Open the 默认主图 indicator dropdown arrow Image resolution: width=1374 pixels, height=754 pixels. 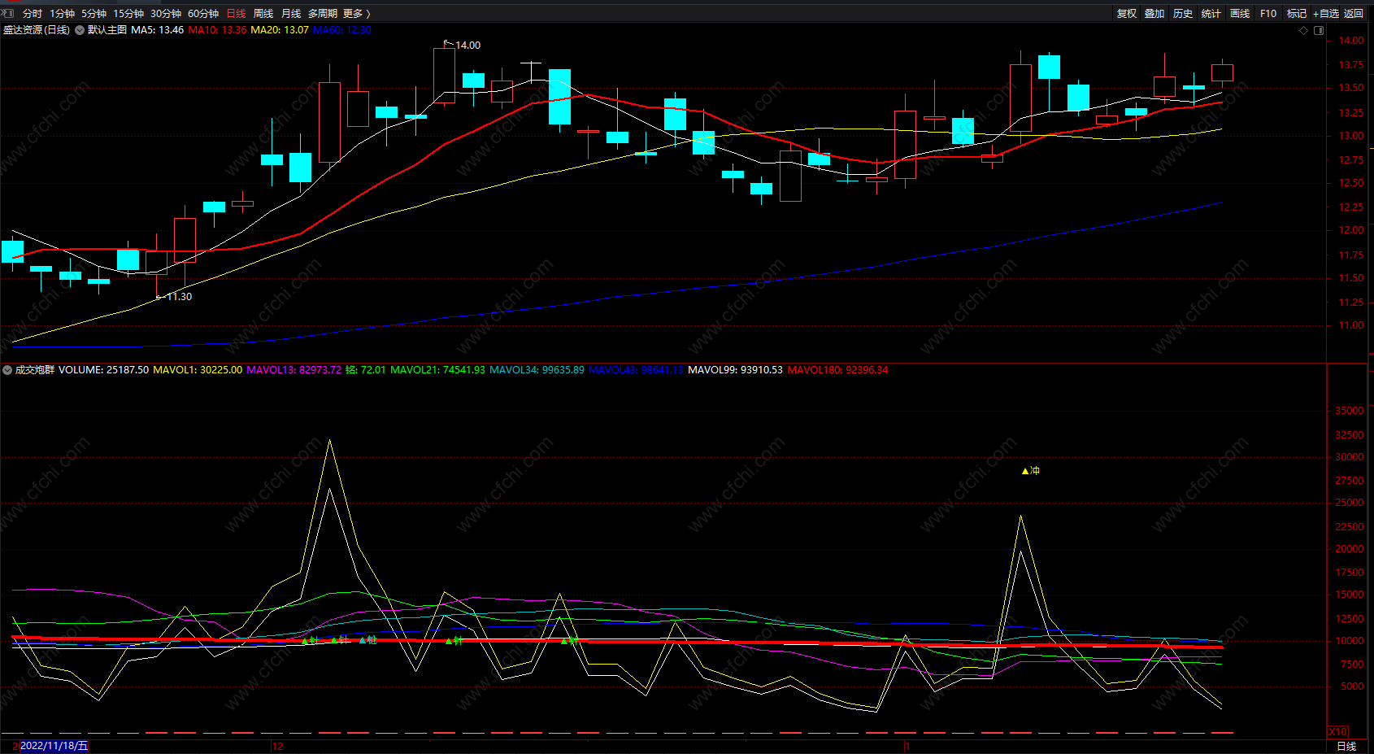point(80,30)
